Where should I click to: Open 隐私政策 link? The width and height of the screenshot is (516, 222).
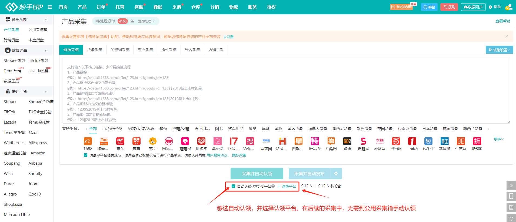[239, 155]
